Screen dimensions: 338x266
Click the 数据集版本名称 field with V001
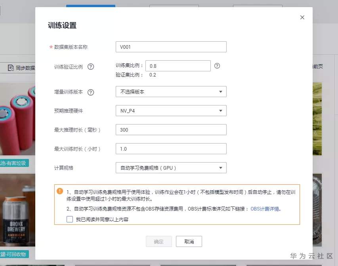(x=171, y=47)
